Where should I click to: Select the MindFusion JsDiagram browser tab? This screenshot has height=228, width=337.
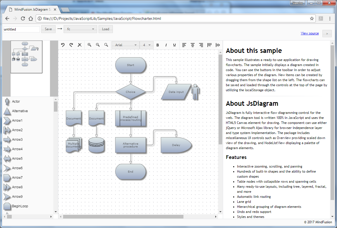pyautogui.click(x=32, y=10)
